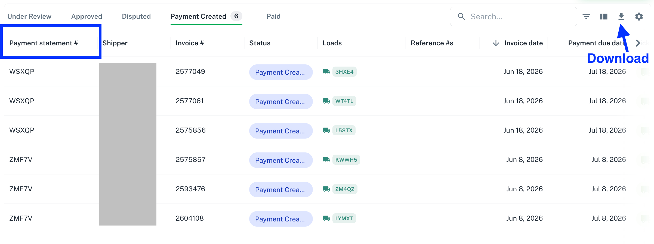
Task: Click Payment Created status for invoice 2575856
Action: click(x=281, y=131)
